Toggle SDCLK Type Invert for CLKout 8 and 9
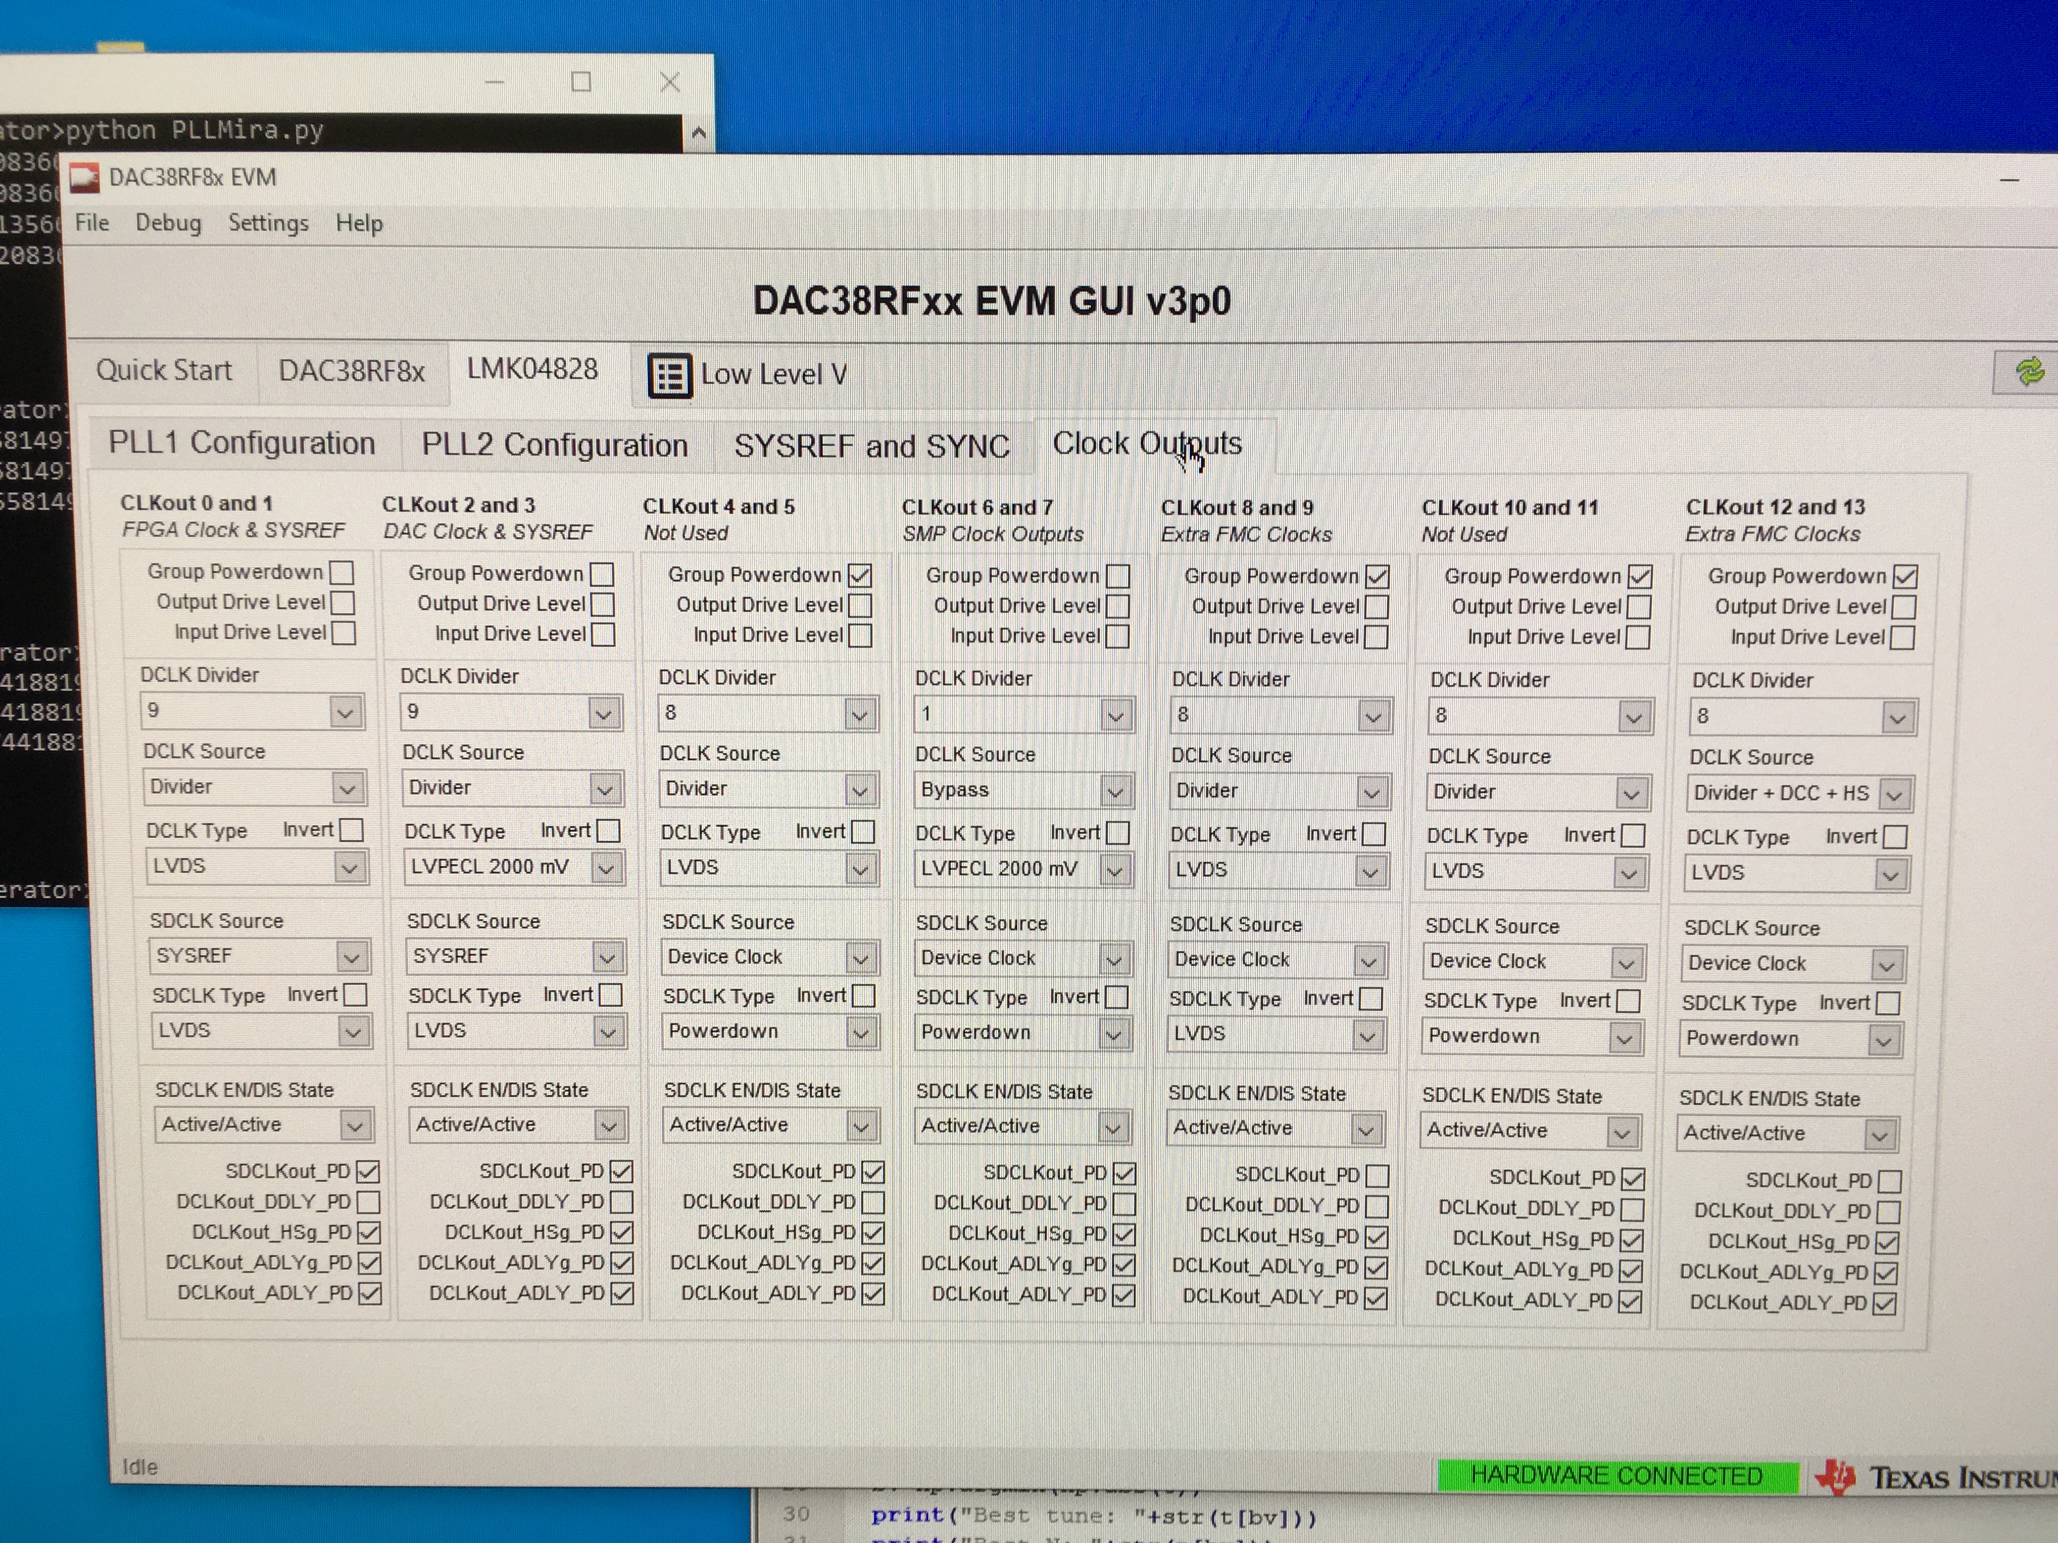 point(1371,999)
